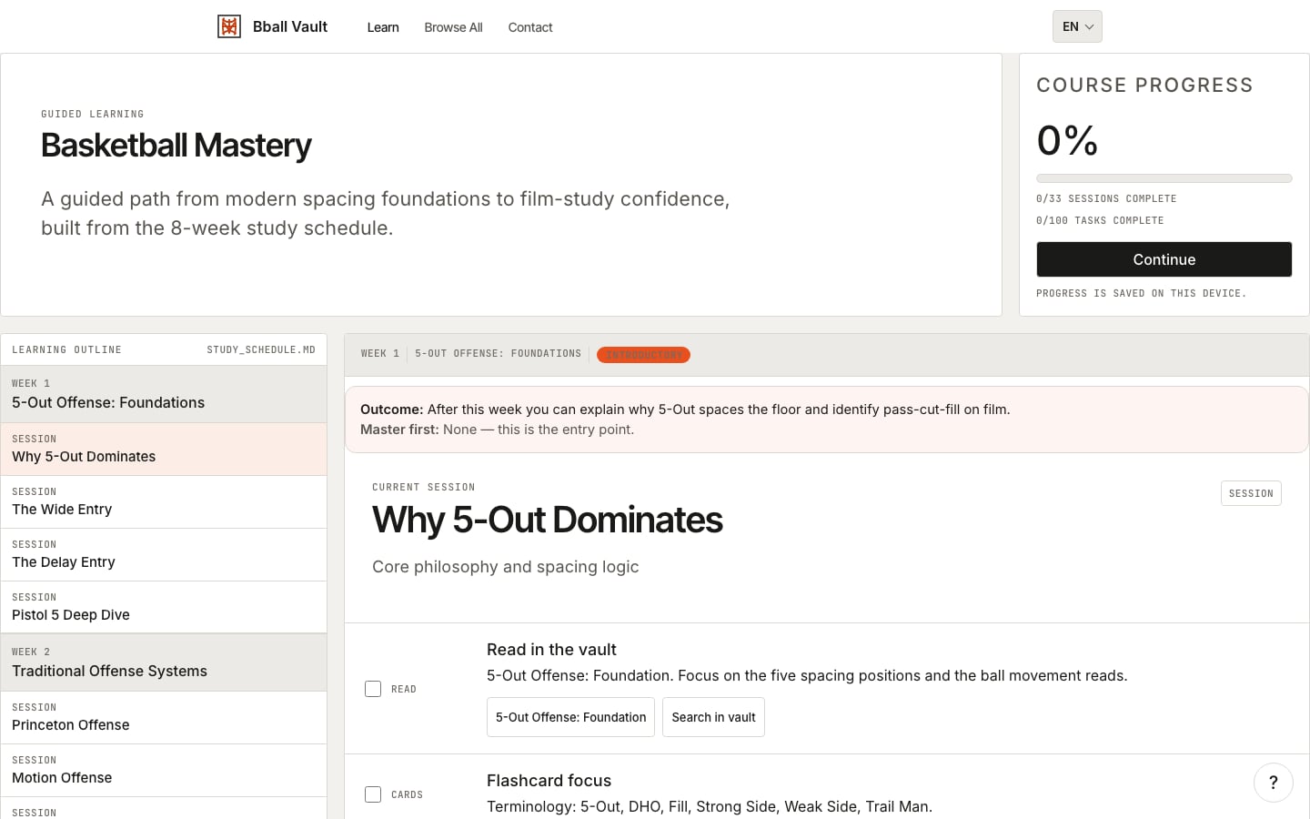The width and height of the screenshot is (1310, 819).
Task: Open The Wide Entry session
Action: point(164,501)
